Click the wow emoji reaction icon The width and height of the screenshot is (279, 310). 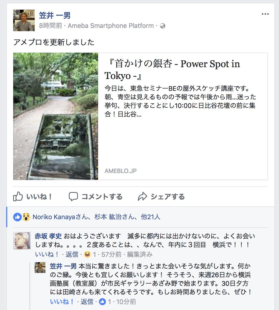(x=26, y=217)
